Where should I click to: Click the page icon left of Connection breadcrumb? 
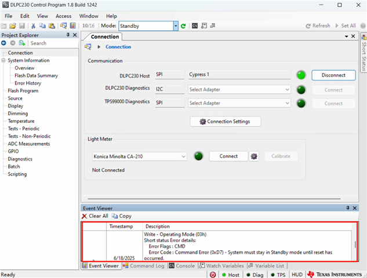click(88, 47)
